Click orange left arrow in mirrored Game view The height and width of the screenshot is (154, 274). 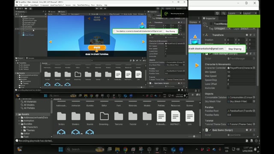[x=51, y=42]
